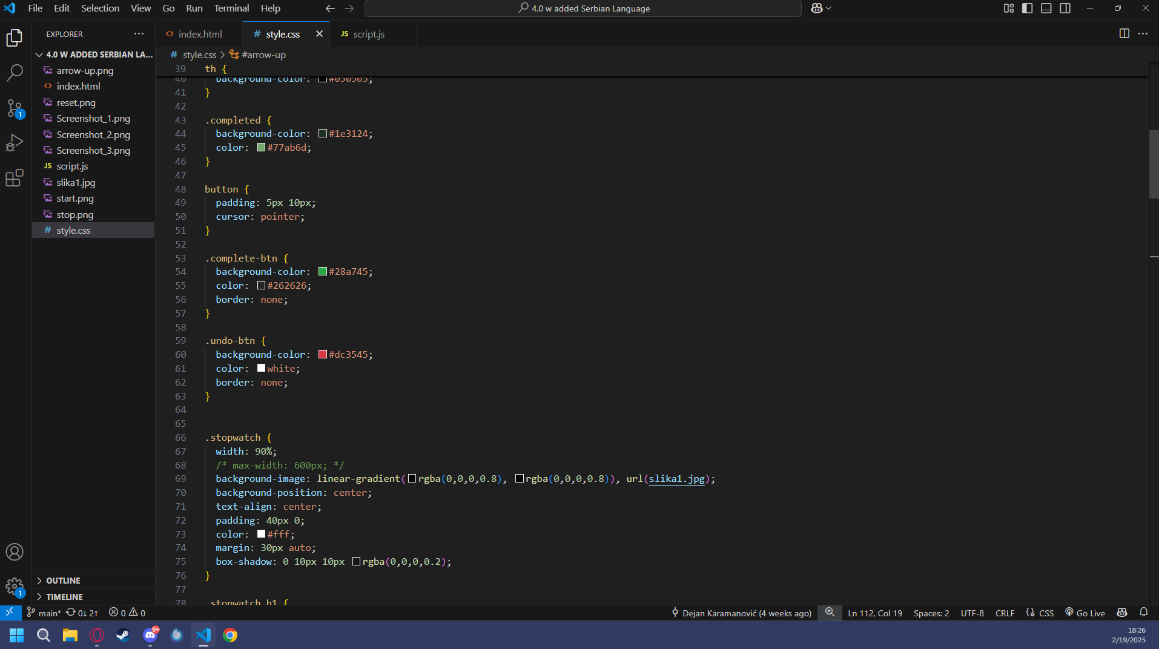The image size is (1159, 649).
Task: Open the Go menu
Action: click(x=168, y=8)
